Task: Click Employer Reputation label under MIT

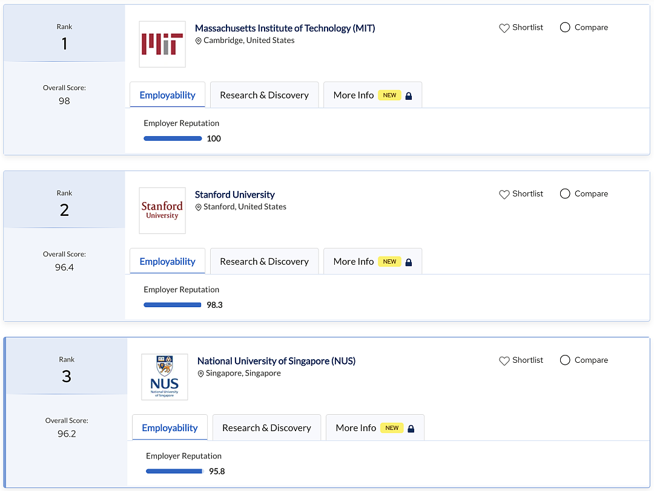Action: [x=182, y=123]
